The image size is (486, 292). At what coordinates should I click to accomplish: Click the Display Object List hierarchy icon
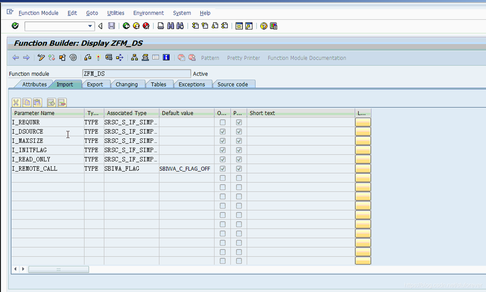[134, 58]
